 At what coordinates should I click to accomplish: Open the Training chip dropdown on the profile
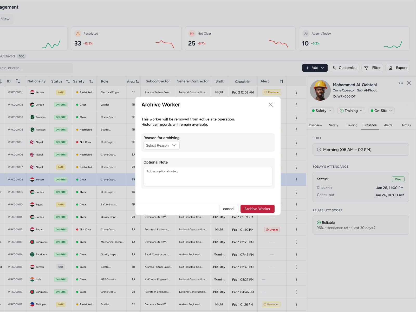tap(351, 110)
